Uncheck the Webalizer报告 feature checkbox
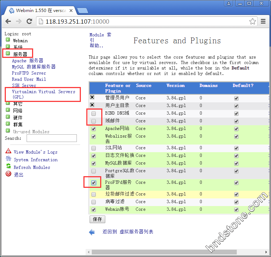The width and height of the screenshot is (271, 257). point(94,137)
